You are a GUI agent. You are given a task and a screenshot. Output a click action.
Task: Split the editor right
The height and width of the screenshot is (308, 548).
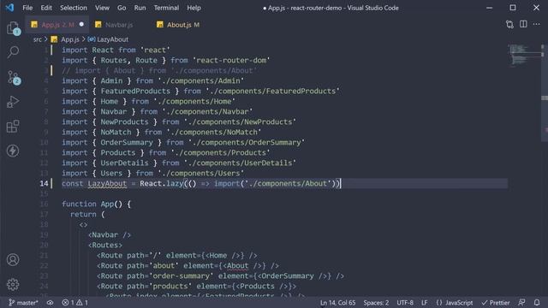[x=523, y=24]
